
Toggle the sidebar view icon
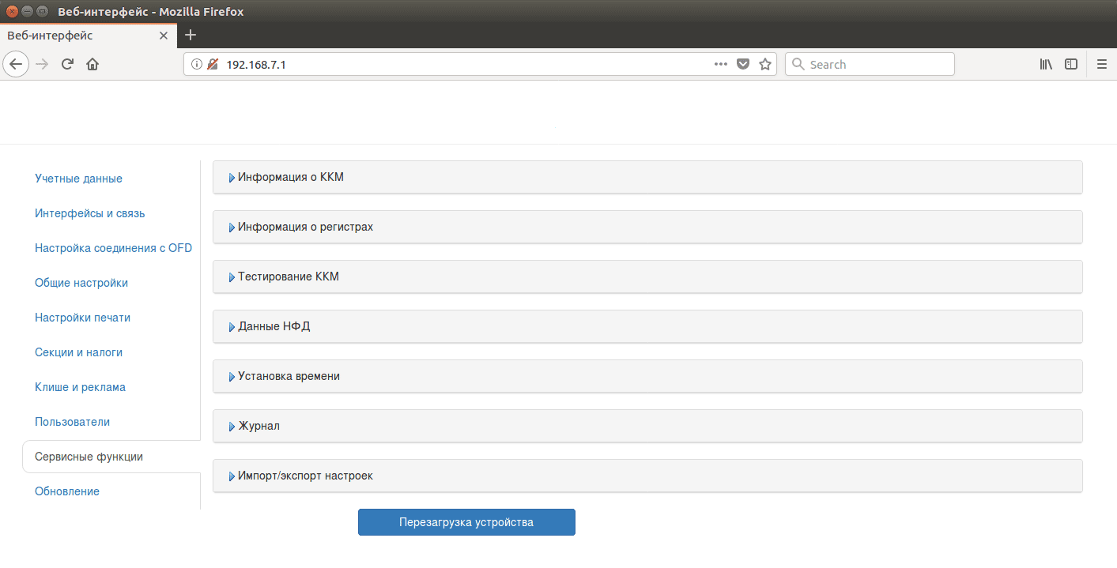tap(1071, 64)
